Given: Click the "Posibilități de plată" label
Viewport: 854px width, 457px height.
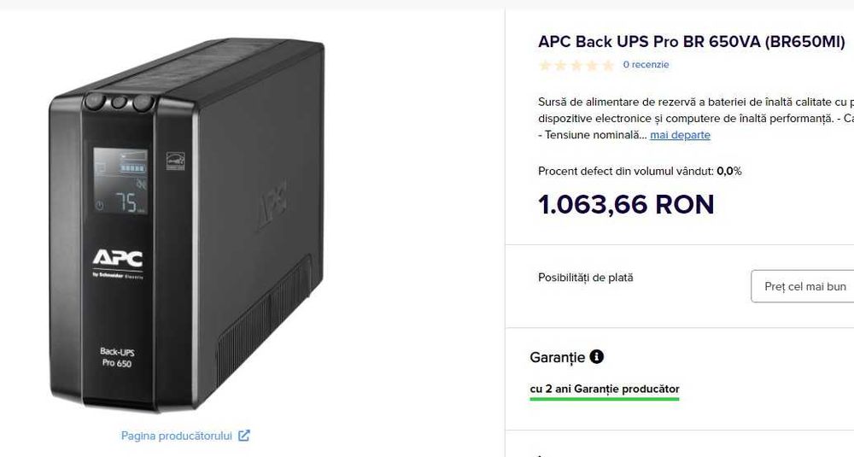Looking at the screenshot, I should 585,278.
